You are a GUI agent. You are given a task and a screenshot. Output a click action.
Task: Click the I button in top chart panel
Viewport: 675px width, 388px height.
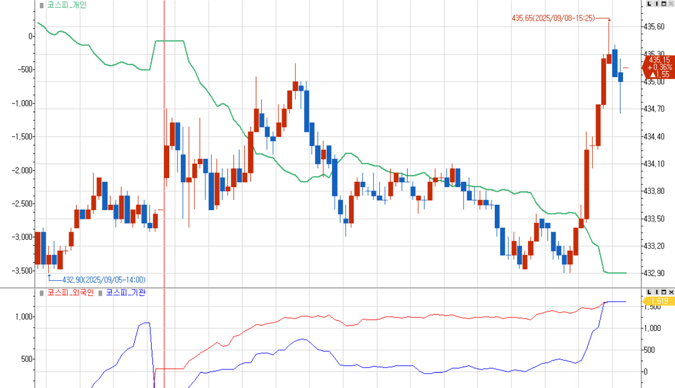[x=657, y=4]
